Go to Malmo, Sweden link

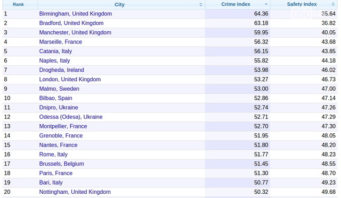click(x=59, y=89)
